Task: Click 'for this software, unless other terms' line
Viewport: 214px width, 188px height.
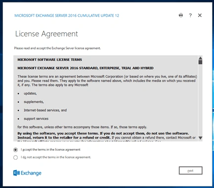Action: click(82, 127)
